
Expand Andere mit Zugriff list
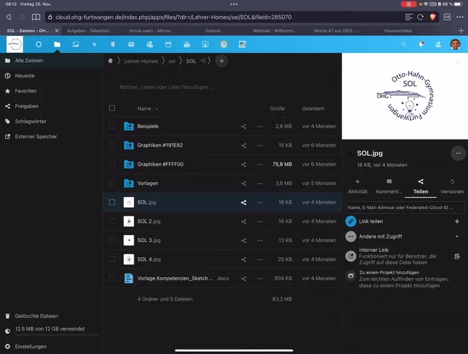coord(457,236)
